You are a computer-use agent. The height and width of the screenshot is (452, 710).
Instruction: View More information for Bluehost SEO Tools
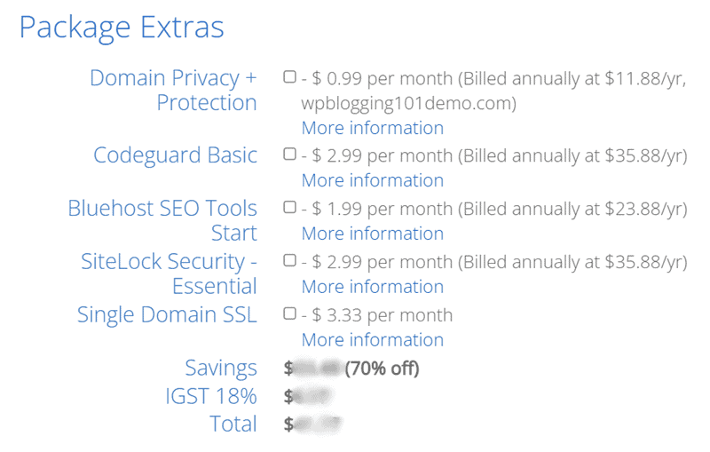(x=372, y=234)
